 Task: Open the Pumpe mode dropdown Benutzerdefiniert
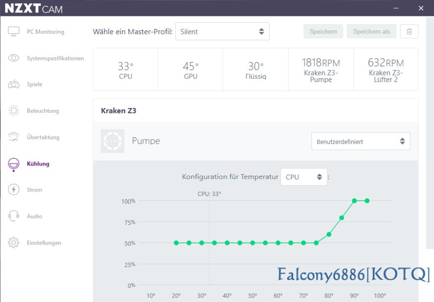(x=361, y=141)
